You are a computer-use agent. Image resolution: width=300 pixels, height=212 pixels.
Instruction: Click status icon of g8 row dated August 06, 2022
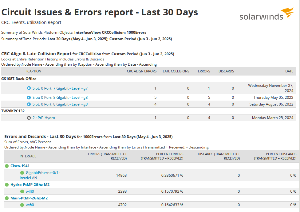click(29, 104)
